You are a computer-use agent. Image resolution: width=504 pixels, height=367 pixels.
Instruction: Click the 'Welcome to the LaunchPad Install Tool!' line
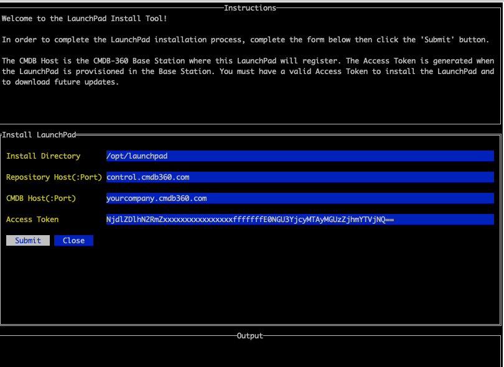pyautogui.click(x=84, y=18)
